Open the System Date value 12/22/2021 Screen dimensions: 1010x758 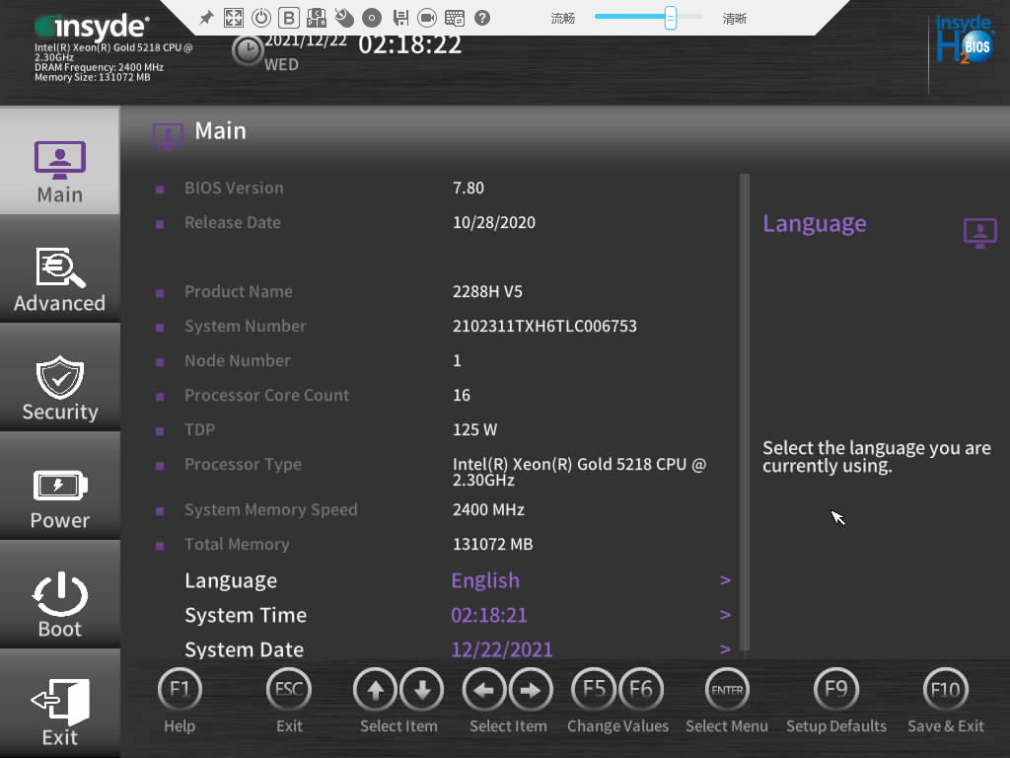pyautogui.click(x=501, y=649)
